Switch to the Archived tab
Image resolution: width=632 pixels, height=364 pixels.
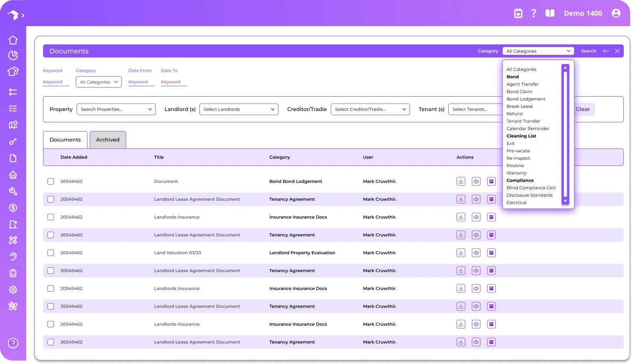[x=108, y=140]
